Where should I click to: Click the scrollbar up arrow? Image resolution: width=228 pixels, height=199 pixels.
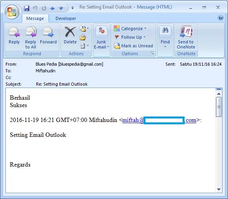[x=219, y=94]
